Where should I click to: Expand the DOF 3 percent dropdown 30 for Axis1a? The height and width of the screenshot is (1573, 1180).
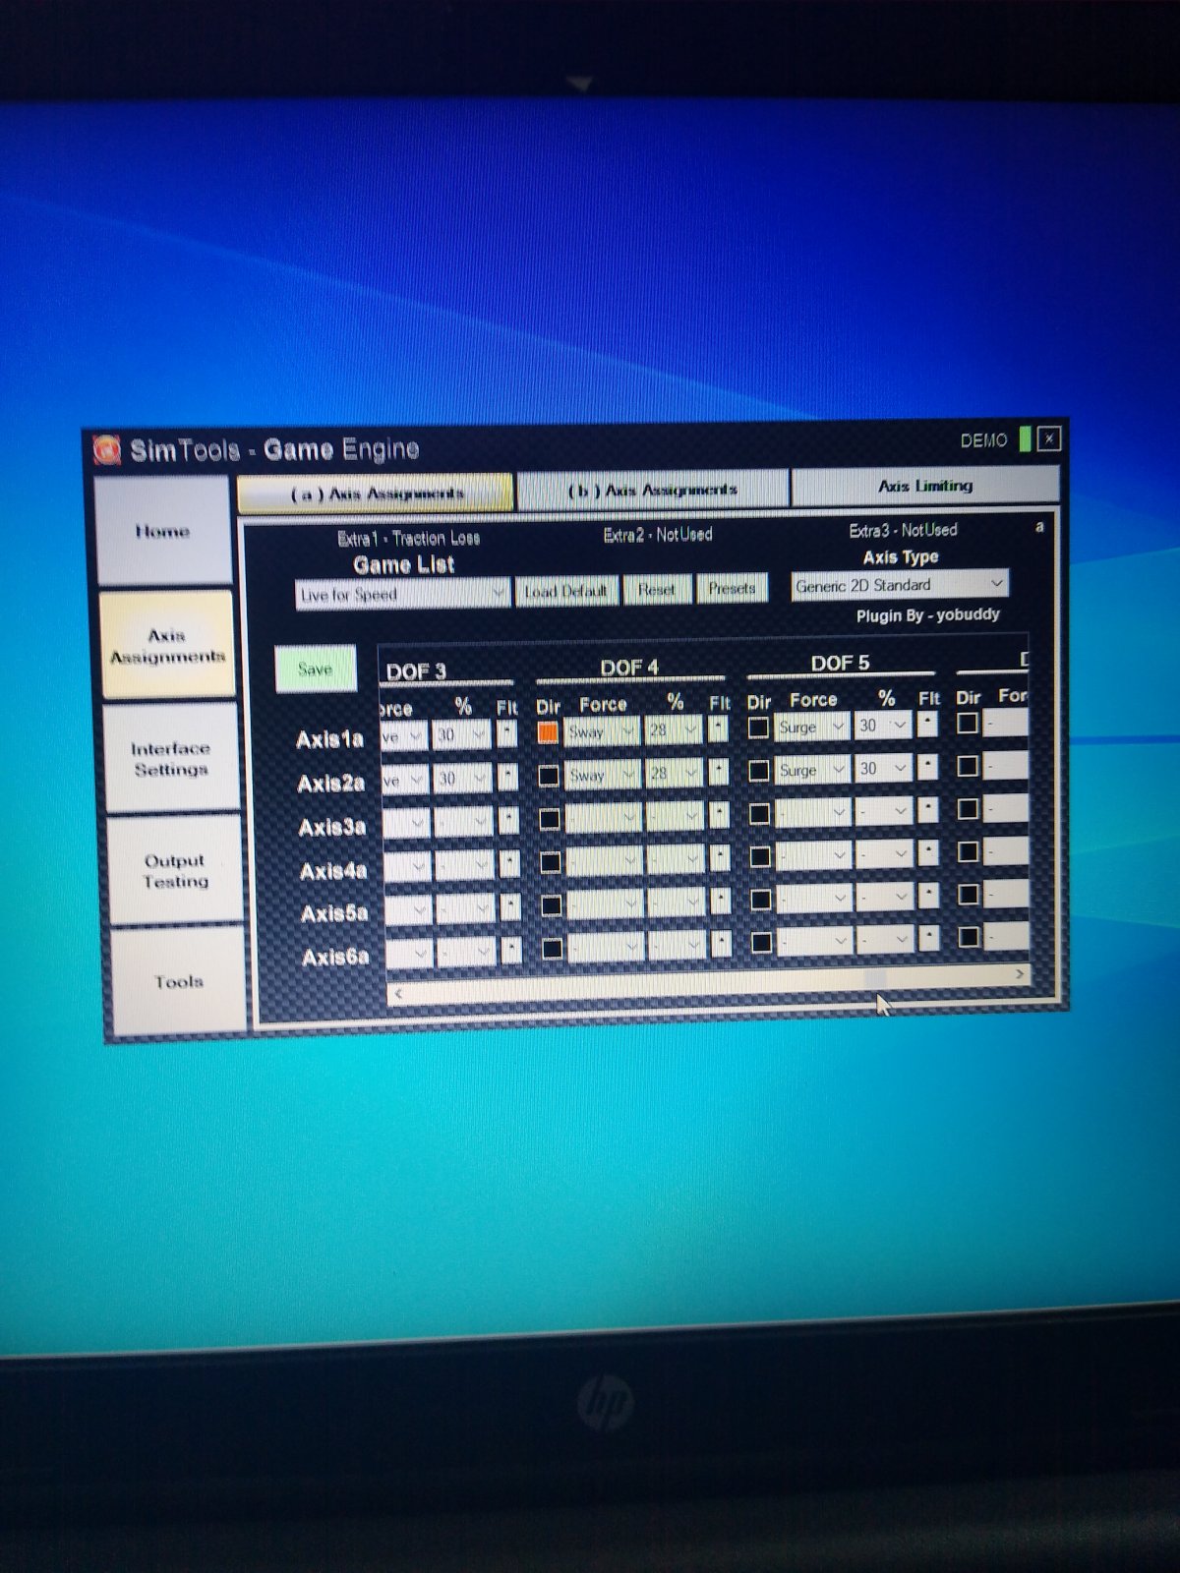(462, 734)
